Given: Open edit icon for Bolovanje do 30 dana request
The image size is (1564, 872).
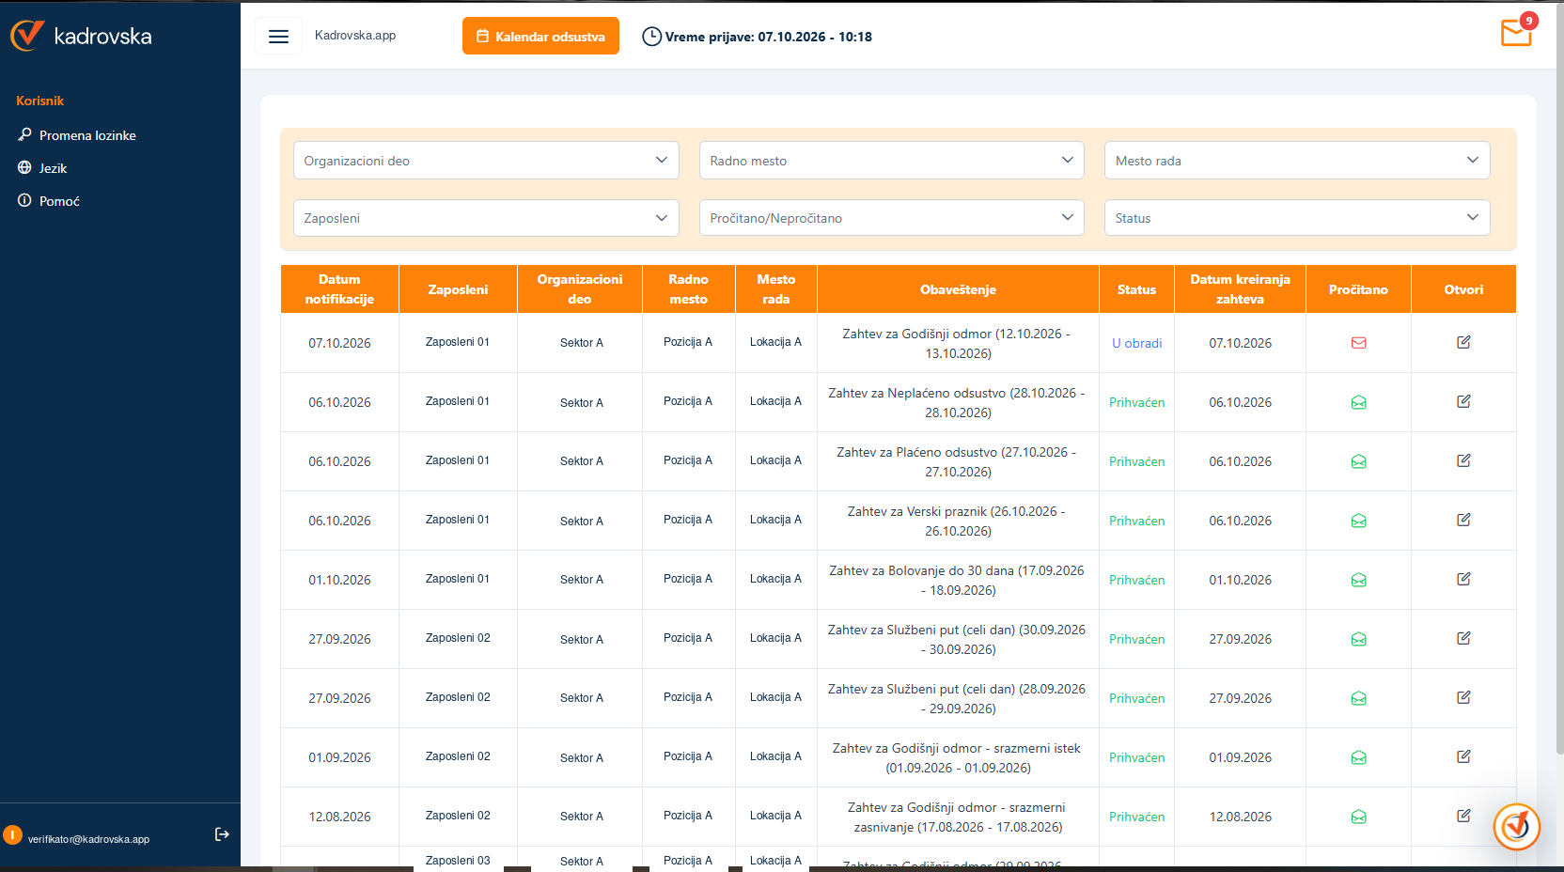Looking at the screenshot, I should click(x=1463, y=579).
